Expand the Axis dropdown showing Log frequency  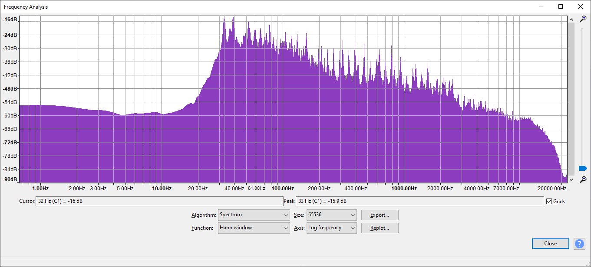pos(331,228)
